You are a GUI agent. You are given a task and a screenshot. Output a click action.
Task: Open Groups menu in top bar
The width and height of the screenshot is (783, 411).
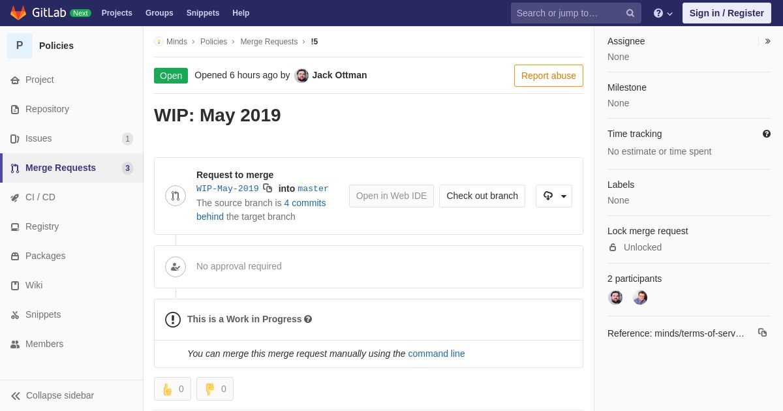pyautogui.click(x=159, y=13)
